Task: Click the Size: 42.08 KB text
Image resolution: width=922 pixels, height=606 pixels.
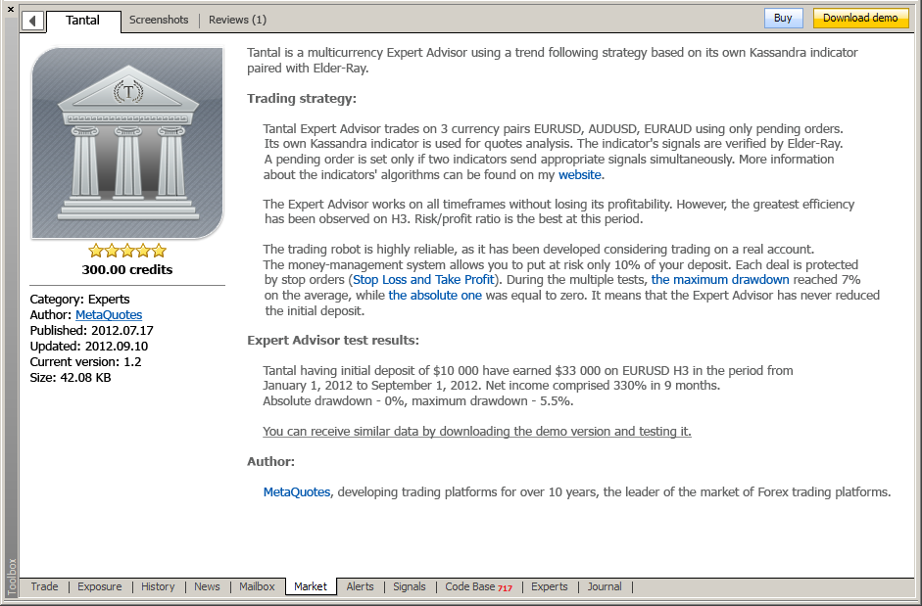Action: point(71,377)
